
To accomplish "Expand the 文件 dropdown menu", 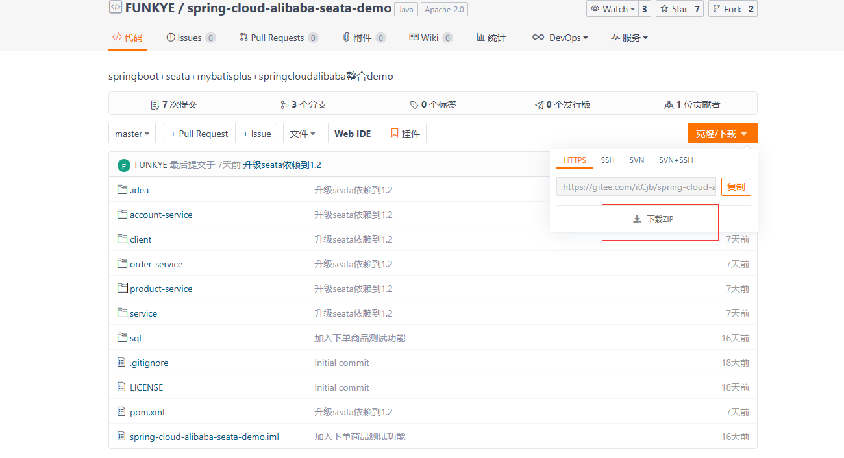I will coord(302,134).
